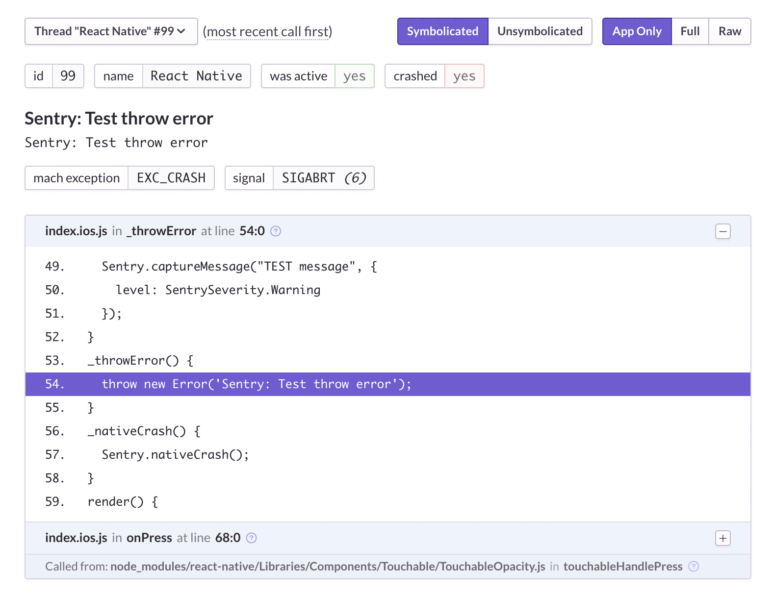Screen dimensions: 773x594
Task: Click help icon after touchableHandlePress
Action: (x=693, y=567)
